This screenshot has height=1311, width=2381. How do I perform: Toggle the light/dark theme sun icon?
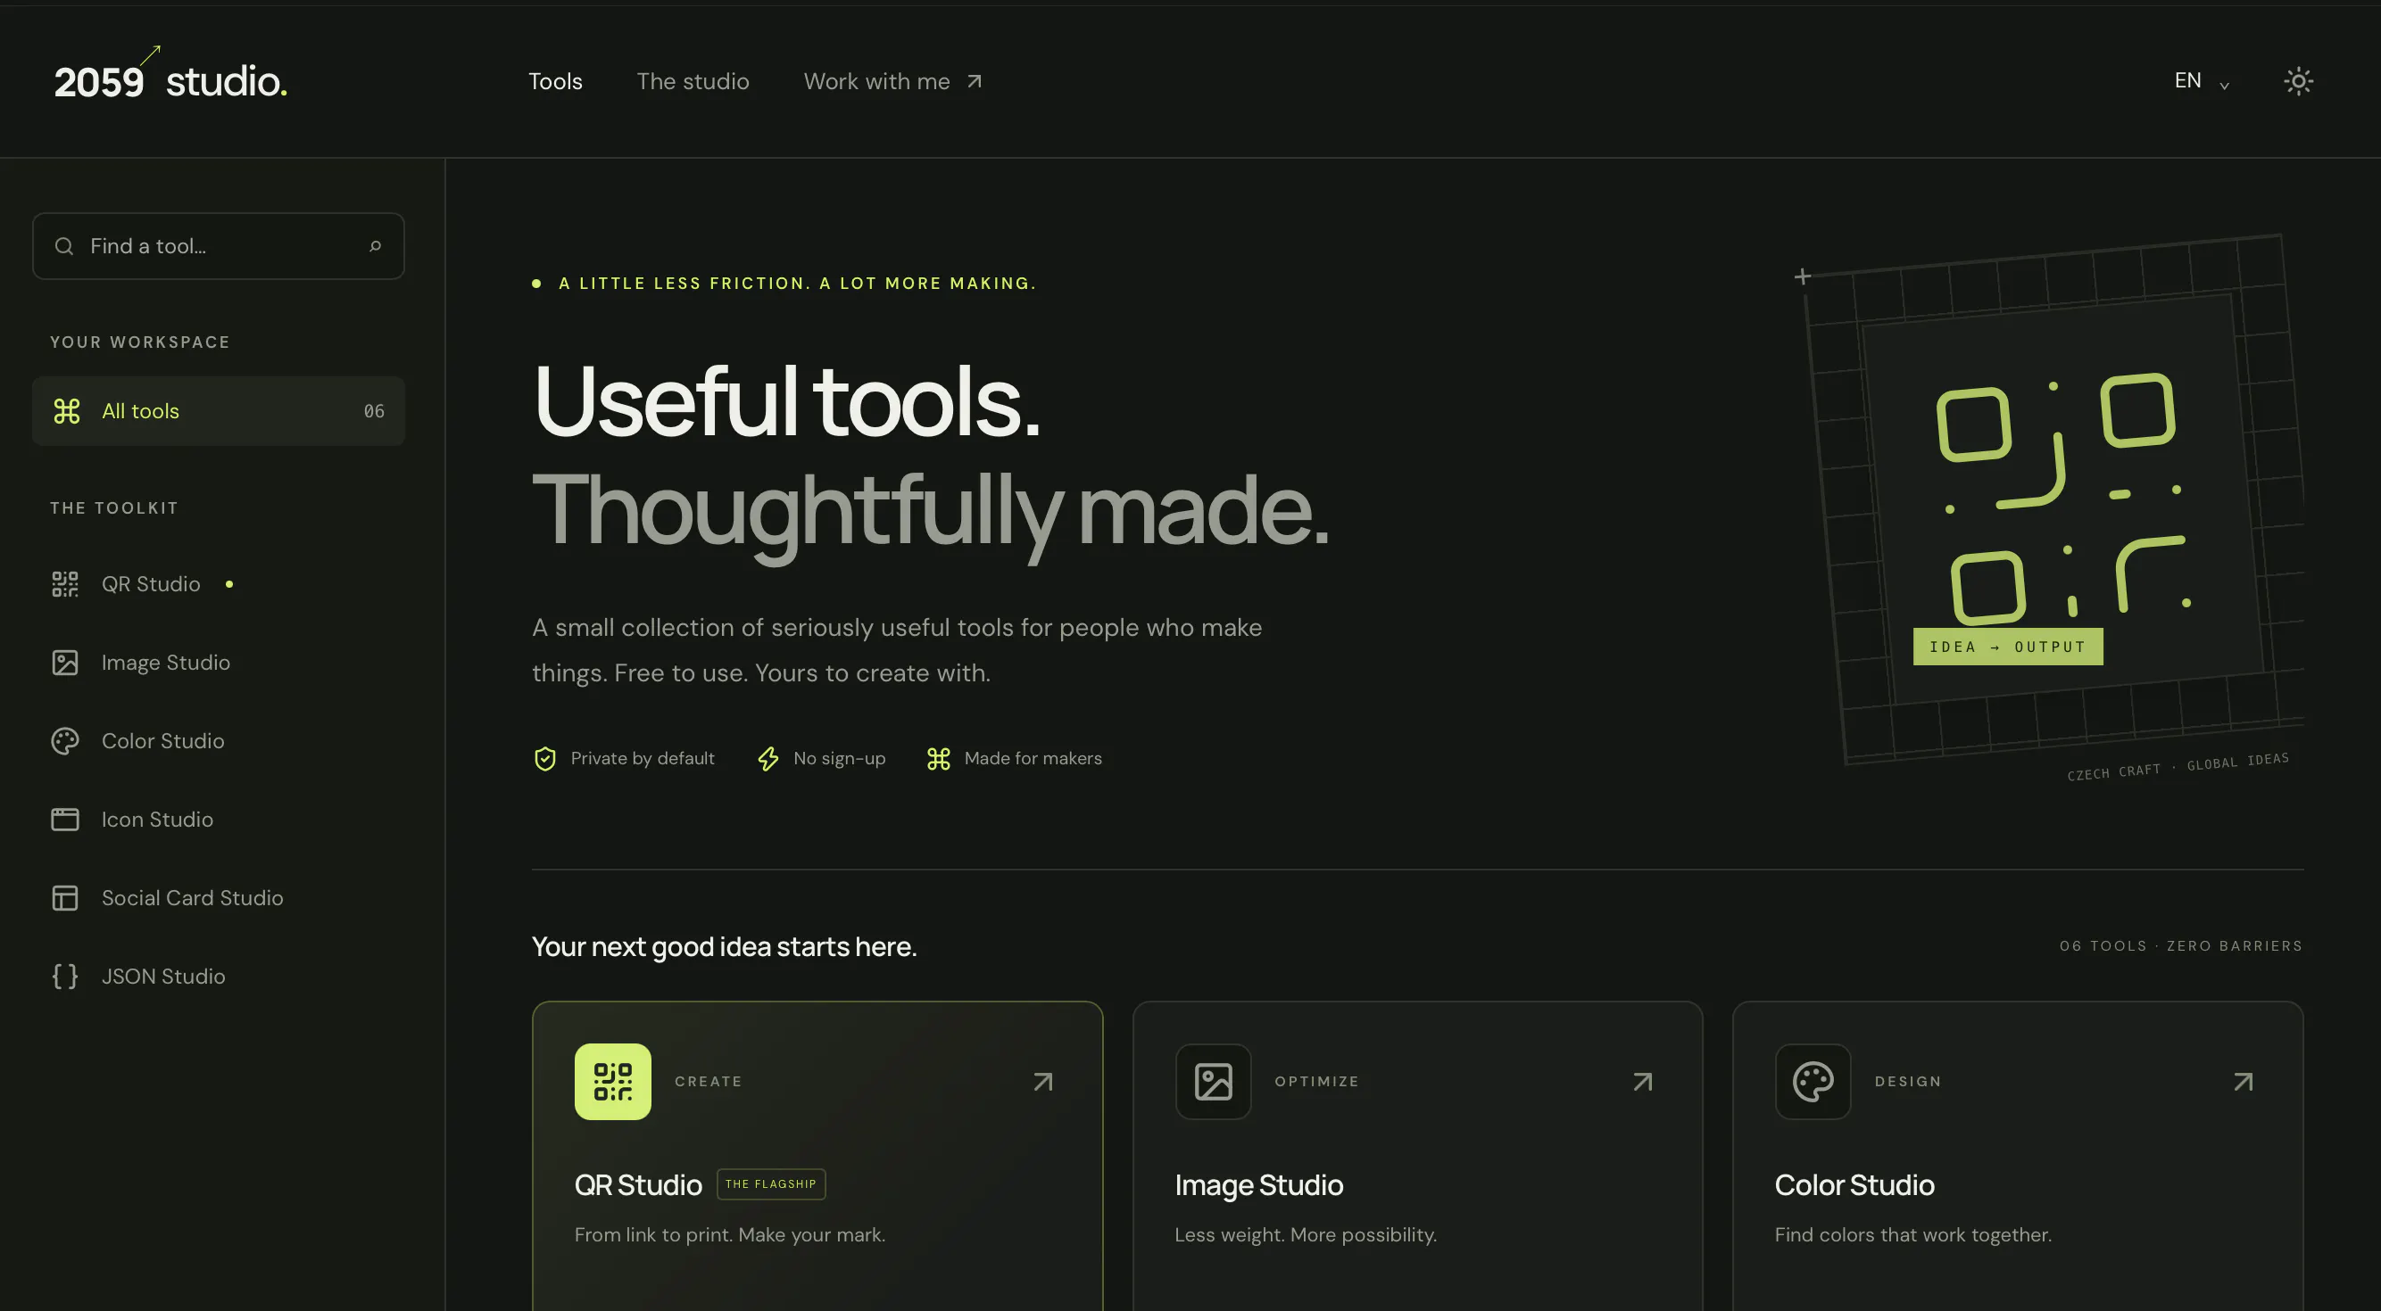(2298, 81)
